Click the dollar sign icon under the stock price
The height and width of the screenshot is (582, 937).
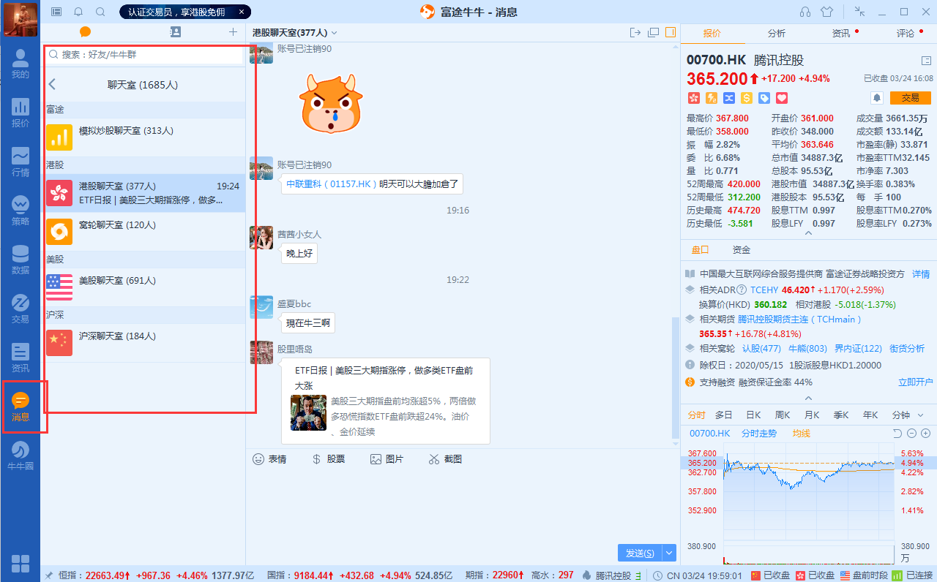click(747, 97)
